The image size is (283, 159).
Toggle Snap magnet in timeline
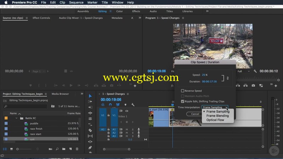tap(110, 105)
